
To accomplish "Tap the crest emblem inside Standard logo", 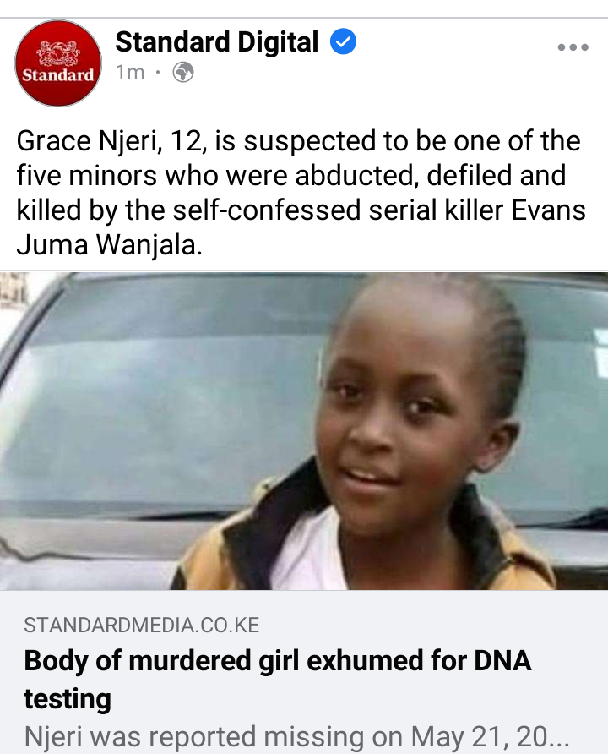I will click(x=58, y=53).
